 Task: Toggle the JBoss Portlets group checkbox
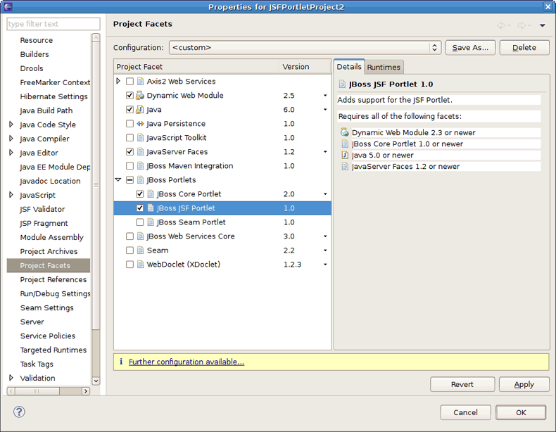pyautogui.click(x=129, y=180)
